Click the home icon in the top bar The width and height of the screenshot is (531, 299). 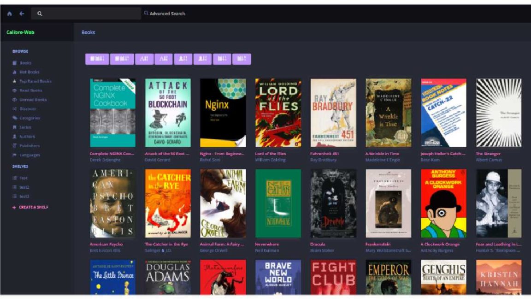coord(10,13)
